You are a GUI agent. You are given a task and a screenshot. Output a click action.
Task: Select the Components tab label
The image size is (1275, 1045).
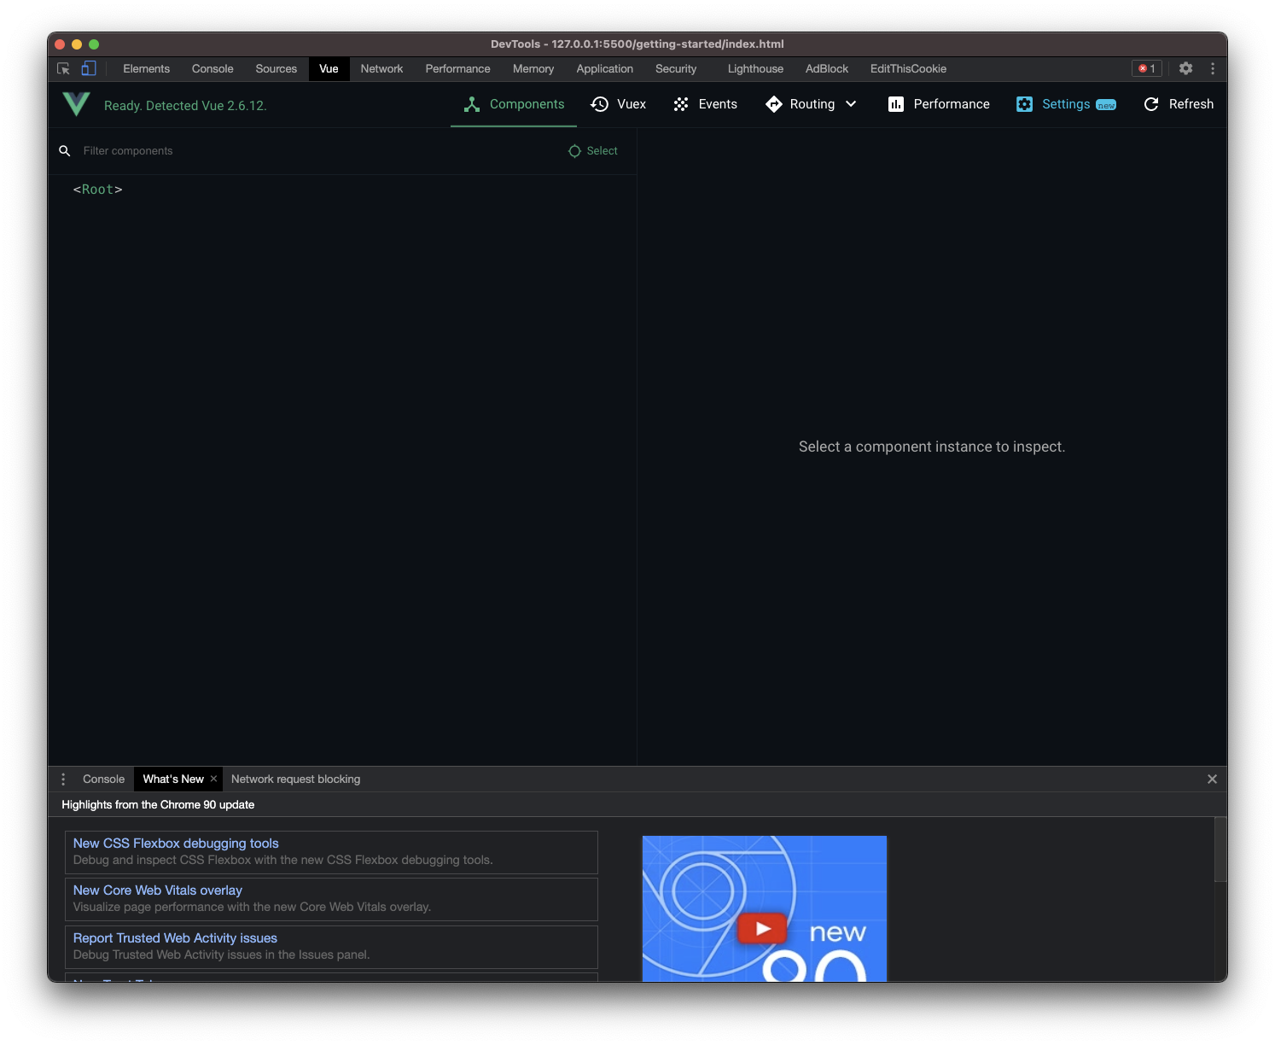point(527,104)
